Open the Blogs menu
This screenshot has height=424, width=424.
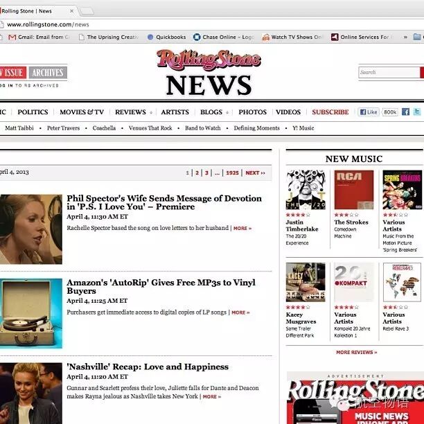211,112
